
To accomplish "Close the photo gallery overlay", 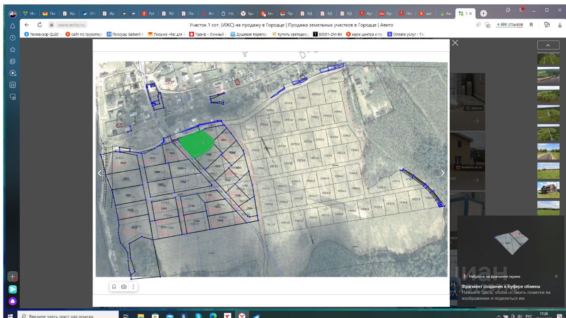I will tap(455, 43).
